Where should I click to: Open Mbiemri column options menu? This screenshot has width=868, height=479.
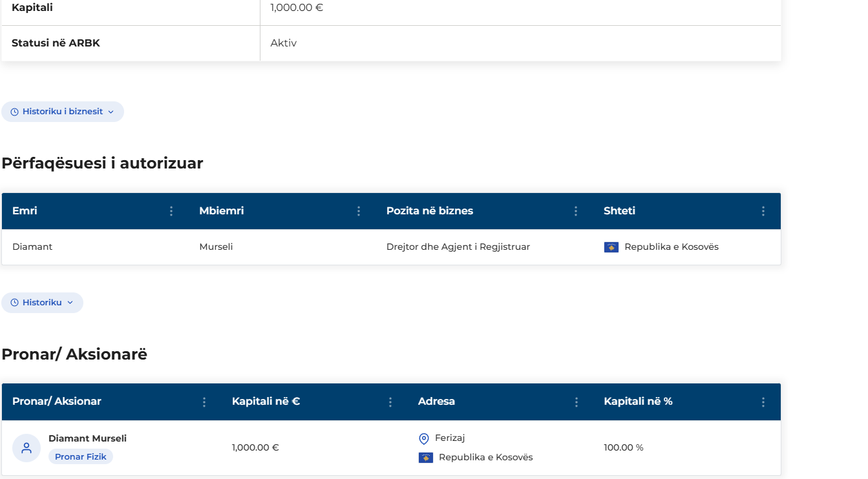[359, 211]
